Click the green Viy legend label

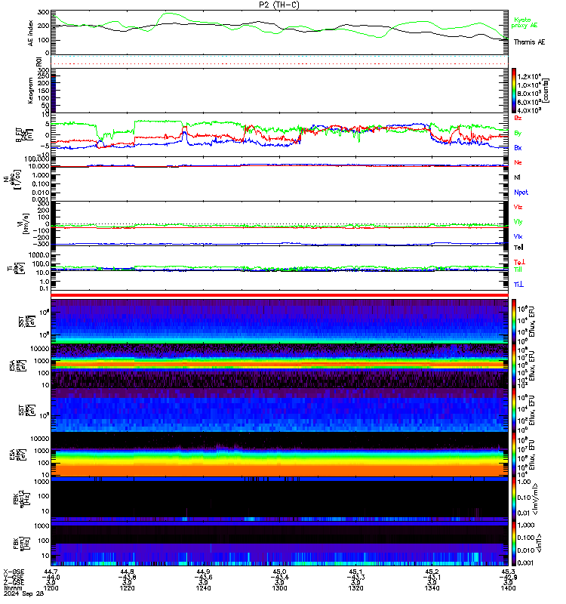click(518, 222)
